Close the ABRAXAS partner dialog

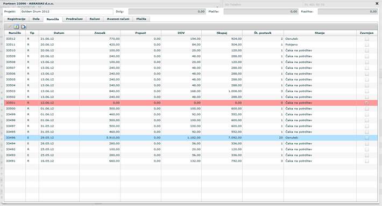tap(377, 4)
